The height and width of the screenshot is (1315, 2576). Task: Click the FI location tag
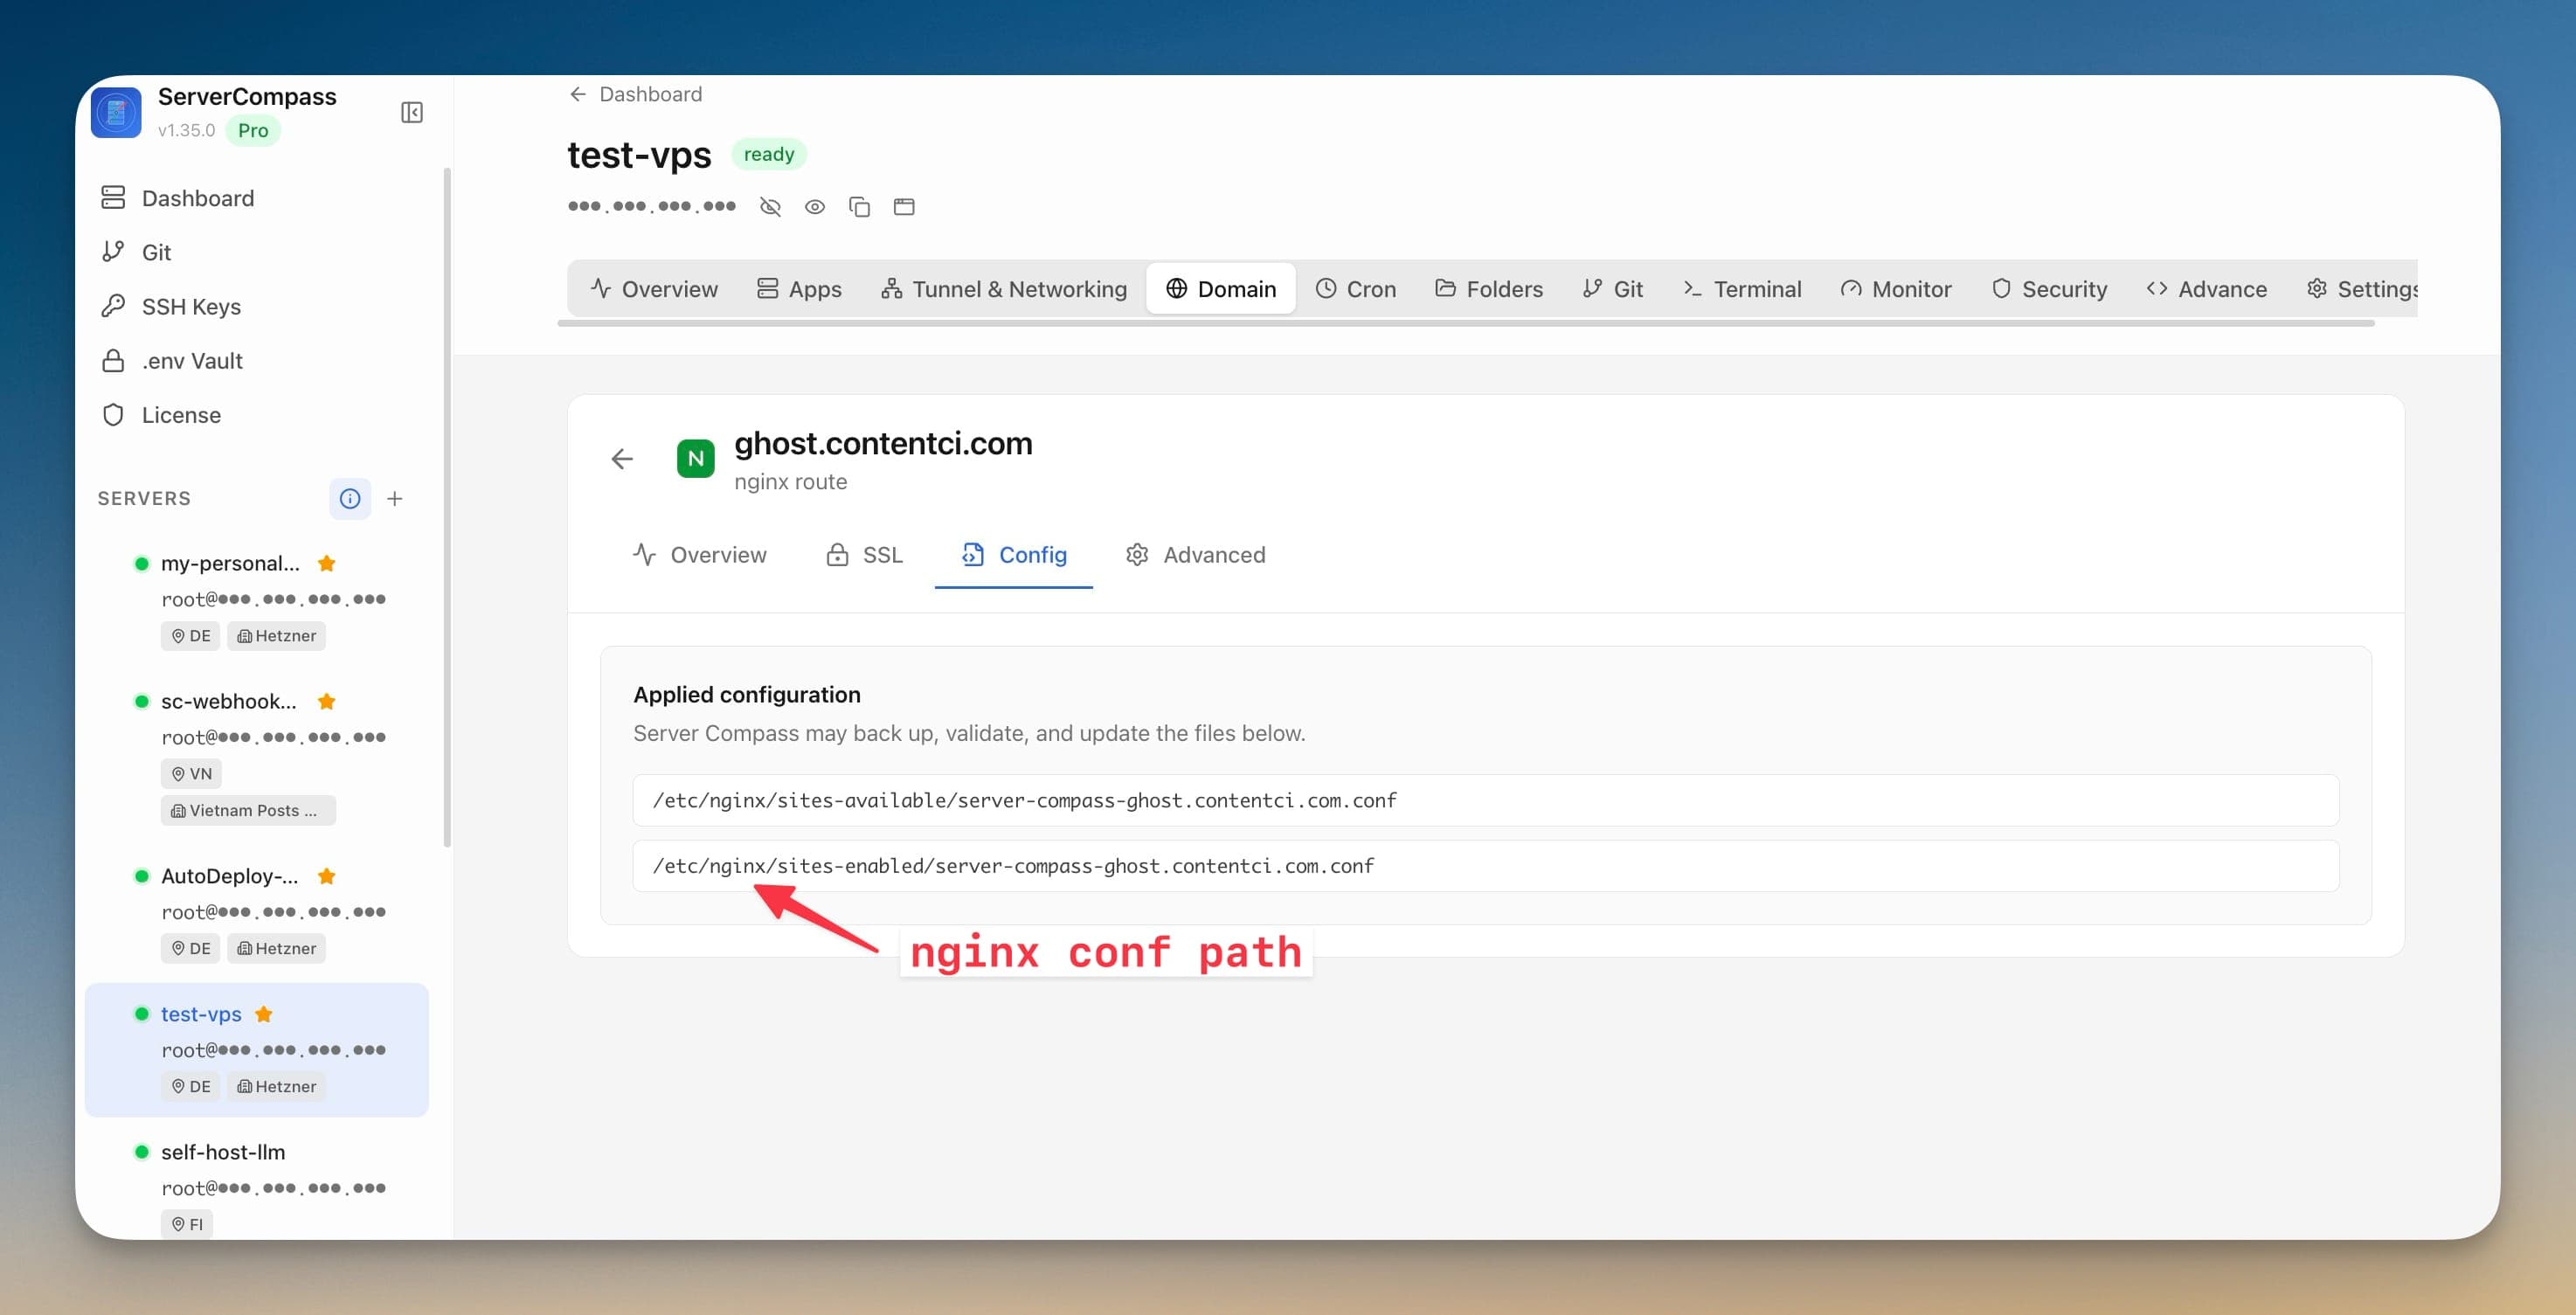[187, 1224]
